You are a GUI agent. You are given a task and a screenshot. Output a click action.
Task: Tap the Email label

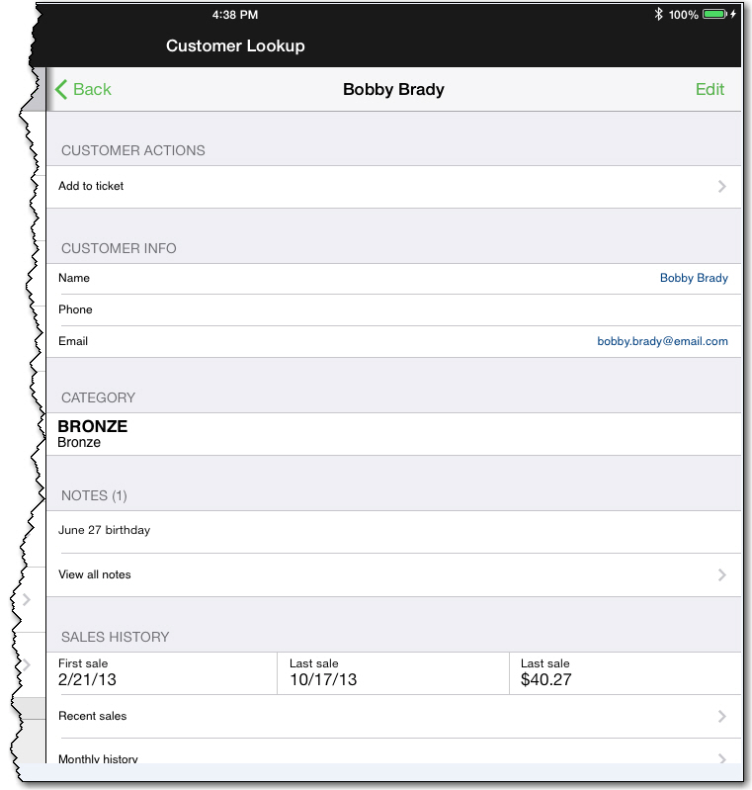pyautogui.click(x=73, y=341)
